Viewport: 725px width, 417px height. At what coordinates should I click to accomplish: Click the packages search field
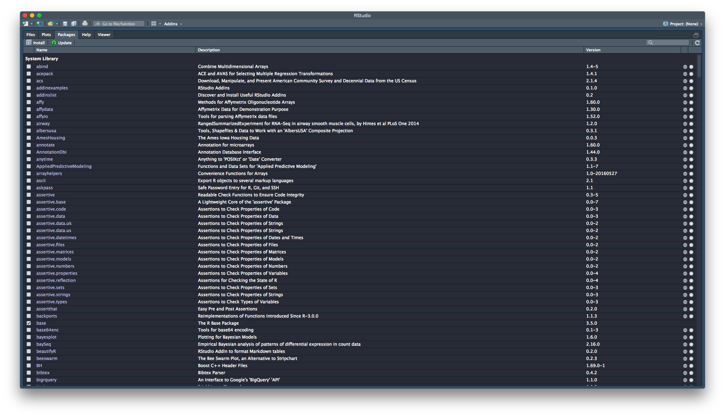click(668, 43)
